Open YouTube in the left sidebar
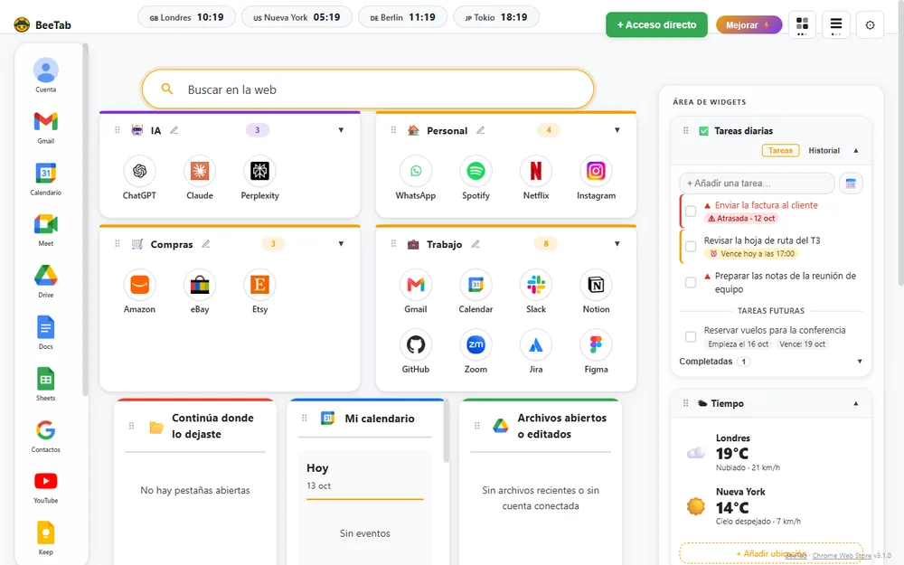Screen dimensions: 904x565 click(x=45, y=487)
